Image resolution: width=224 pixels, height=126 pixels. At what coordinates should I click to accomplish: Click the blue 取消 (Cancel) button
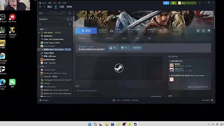(86, 31)
